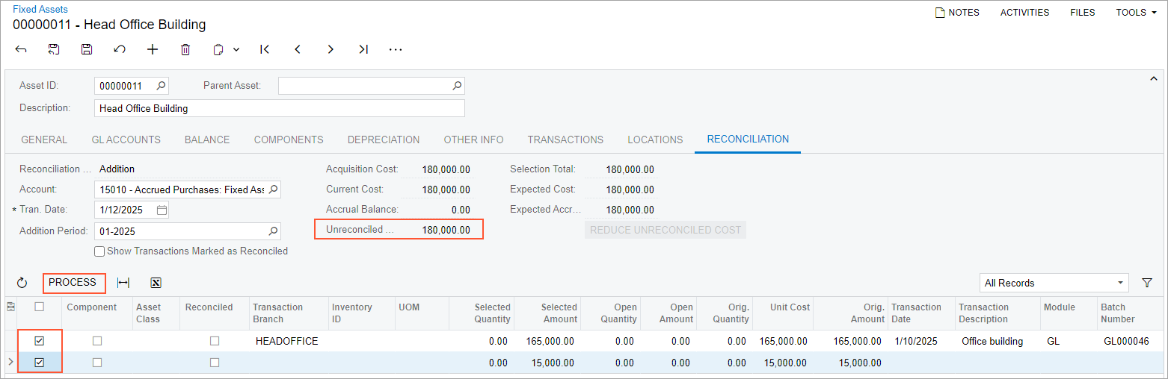
Task: Enable Show Transactions Marked as Reconciled
Action: point(99,251)
